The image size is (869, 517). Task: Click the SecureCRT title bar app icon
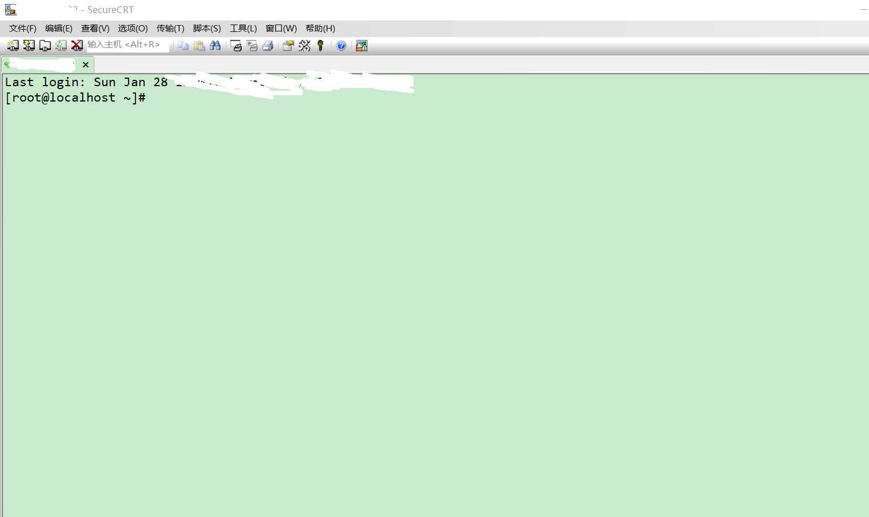click(10, 10)
